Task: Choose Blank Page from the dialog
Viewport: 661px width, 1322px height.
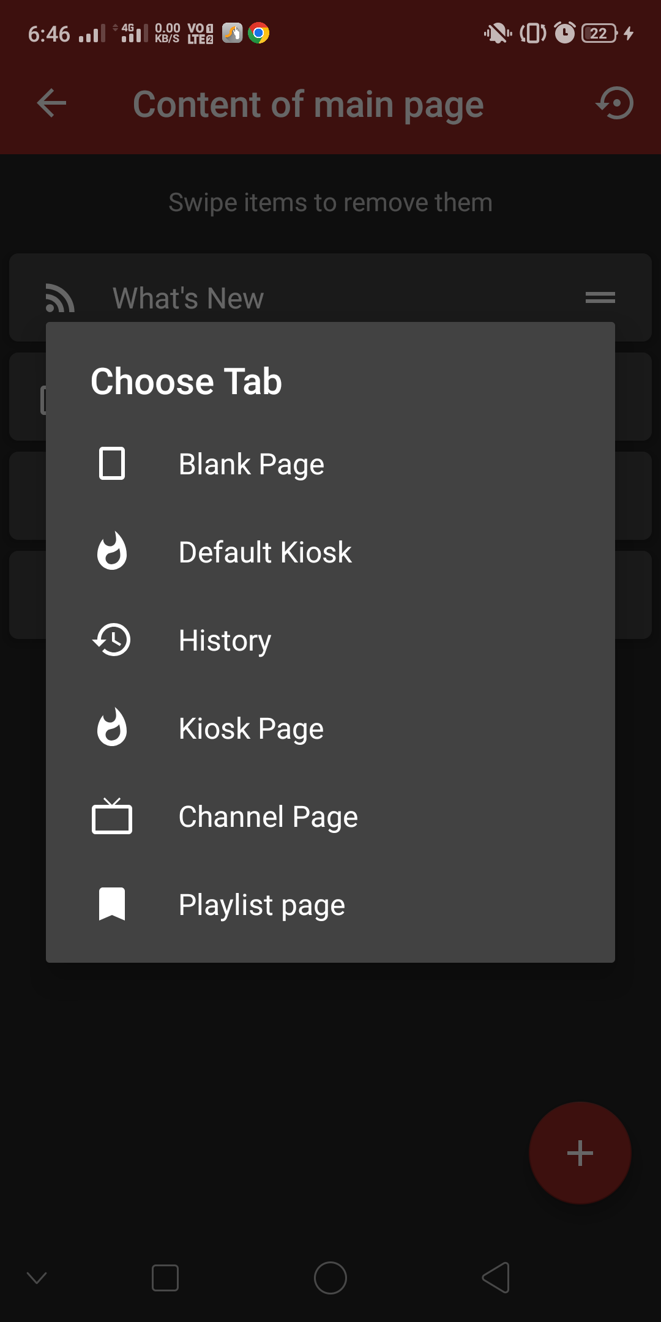Action: 252,464
